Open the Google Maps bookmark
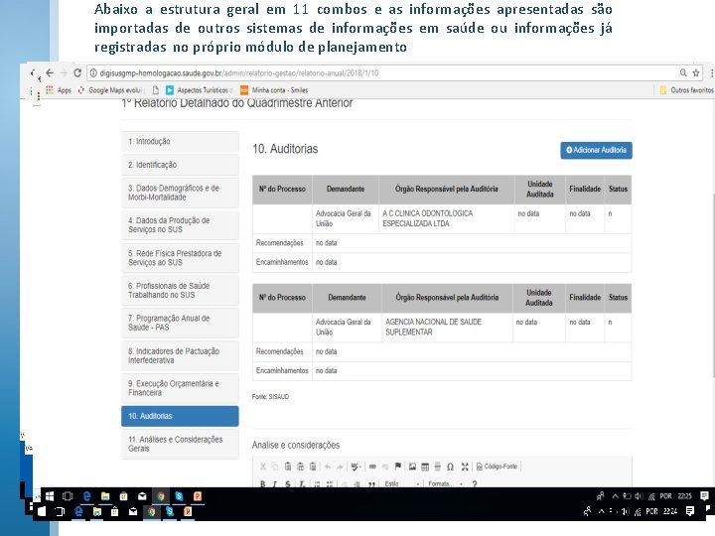This screenshot has height=536, width=715. click(109, 90)
